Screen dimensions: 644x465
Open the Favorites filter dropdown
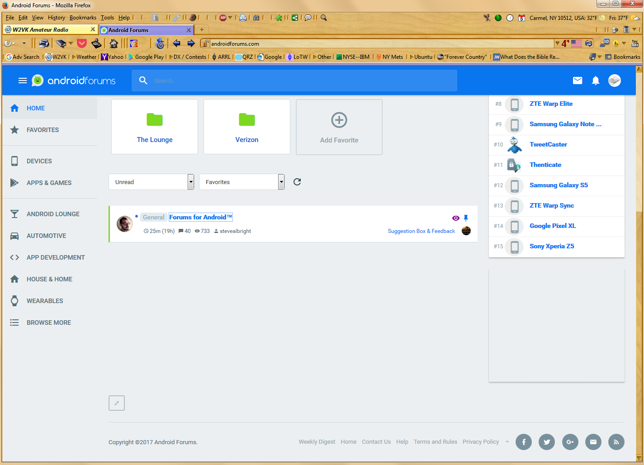241,182
